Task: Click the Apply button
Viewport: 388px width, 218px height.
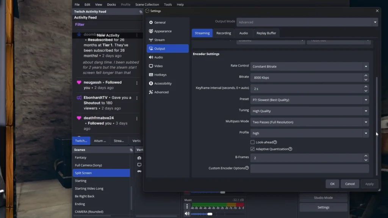Action: coord(369,184)
